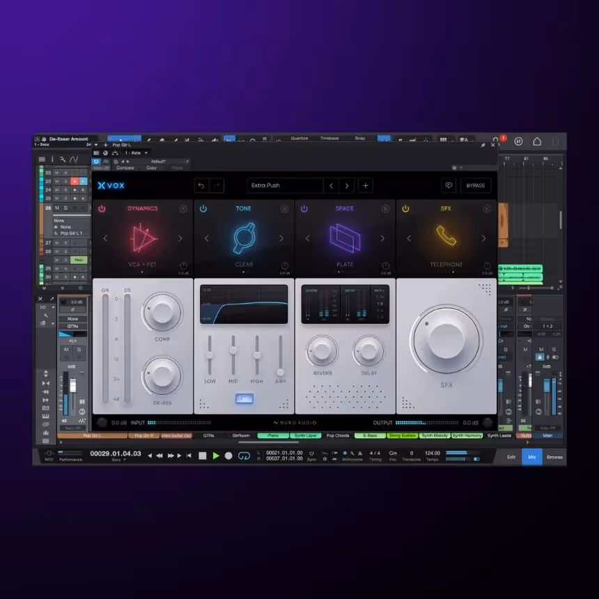Click the large SFX knob
The width and height of the screenshot is (599, 599).
point(446,339)
